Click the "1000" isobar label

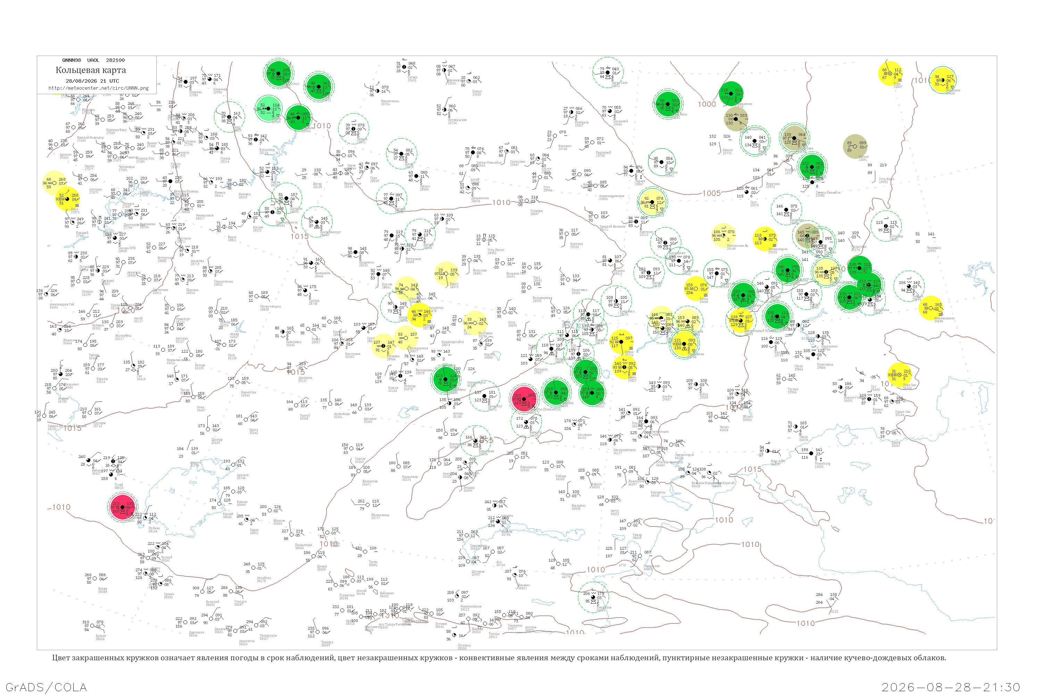click(x=706, y=104)
